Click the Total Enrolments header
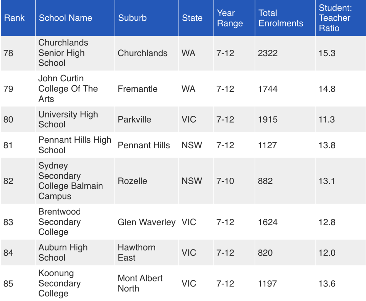Viewport: 366px width, 301px height. click(281, 18)
